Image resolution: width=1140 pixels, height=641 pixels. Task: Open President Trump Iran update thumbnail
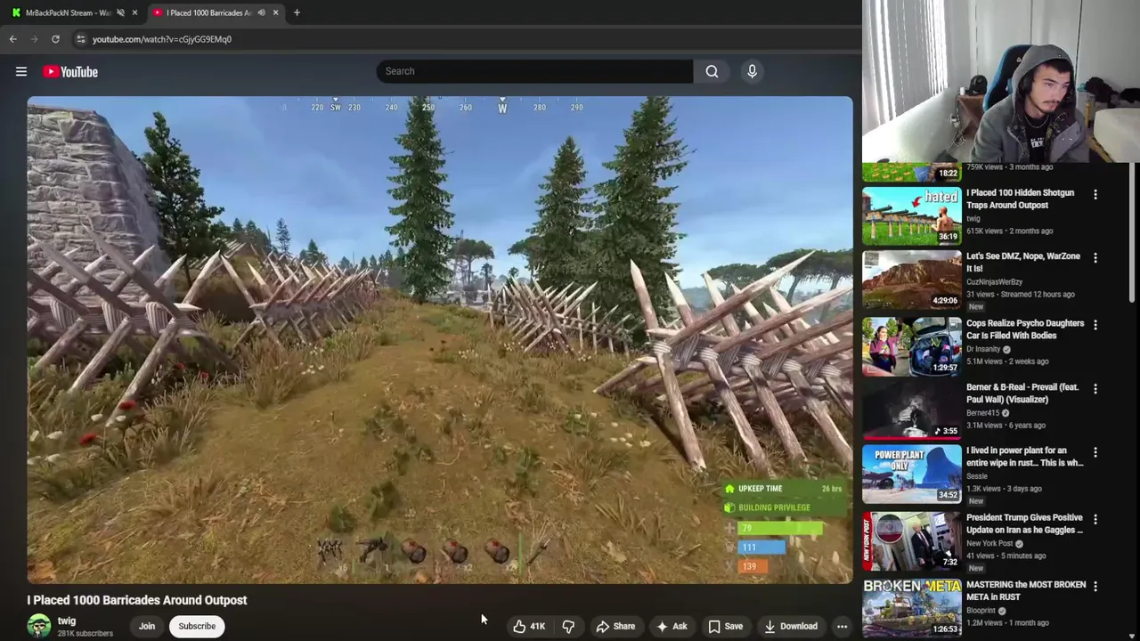pyautogui.click(x=912, y=541)
